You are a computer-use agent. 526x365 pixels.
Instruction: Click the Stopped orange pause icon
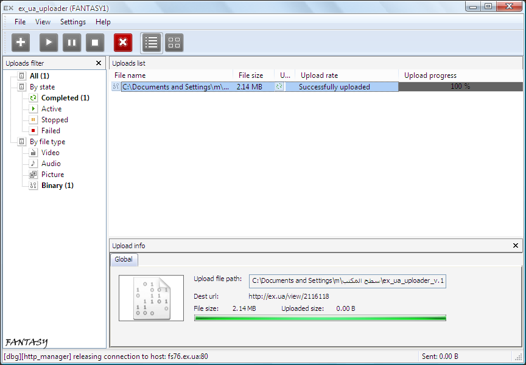33,120
